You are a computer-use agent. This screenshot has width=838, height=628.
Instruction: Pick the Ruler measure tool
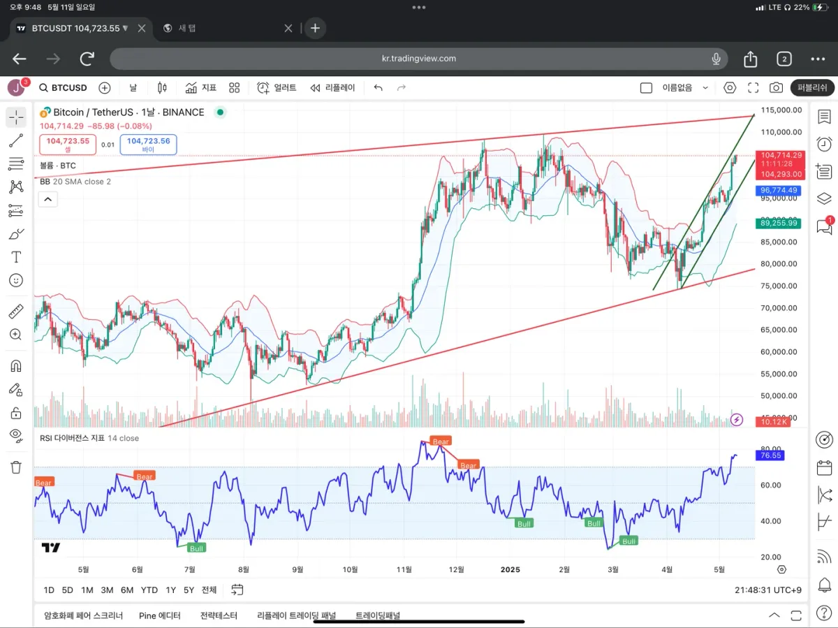click(x=15, y=312)
